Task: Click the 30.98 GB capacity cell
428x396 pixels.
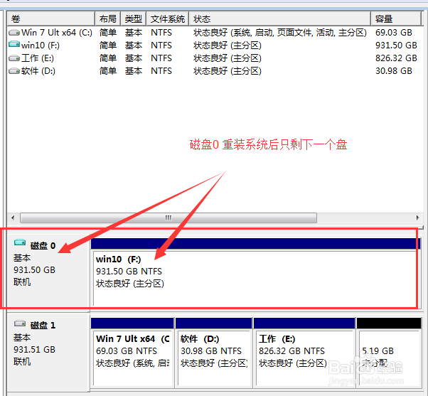Action: [x=394, y=71]
